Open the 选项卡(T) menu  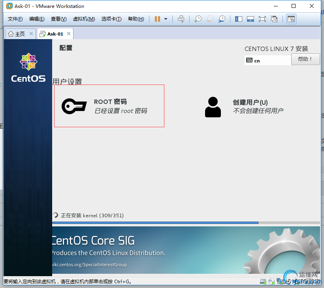pos(111,19)
